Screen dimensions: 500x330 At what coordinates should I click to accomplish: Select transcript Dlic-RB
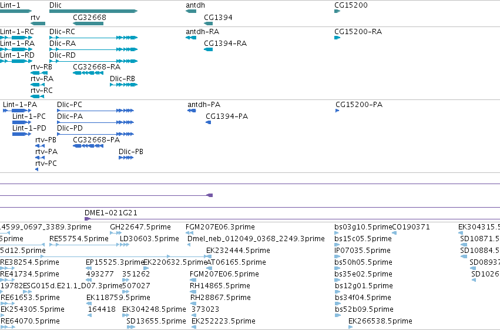[x=124, y=85]
